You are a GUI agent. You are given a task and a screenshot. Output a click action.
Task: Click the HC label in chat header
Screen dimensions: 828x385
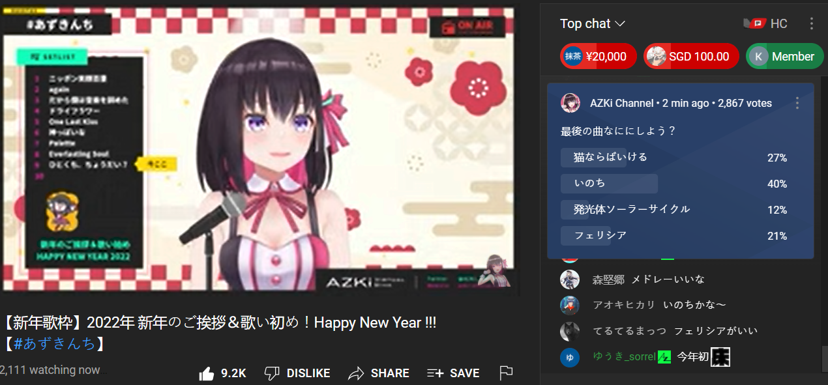click(x=779, y=24)
